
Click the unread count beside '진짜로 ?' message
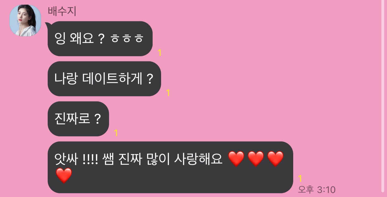[x=116, y=133]
